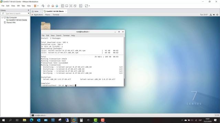Close the CentOS 7 64-bit Cliente tab
The image size is (220, 123).
[x=66, y=11]
